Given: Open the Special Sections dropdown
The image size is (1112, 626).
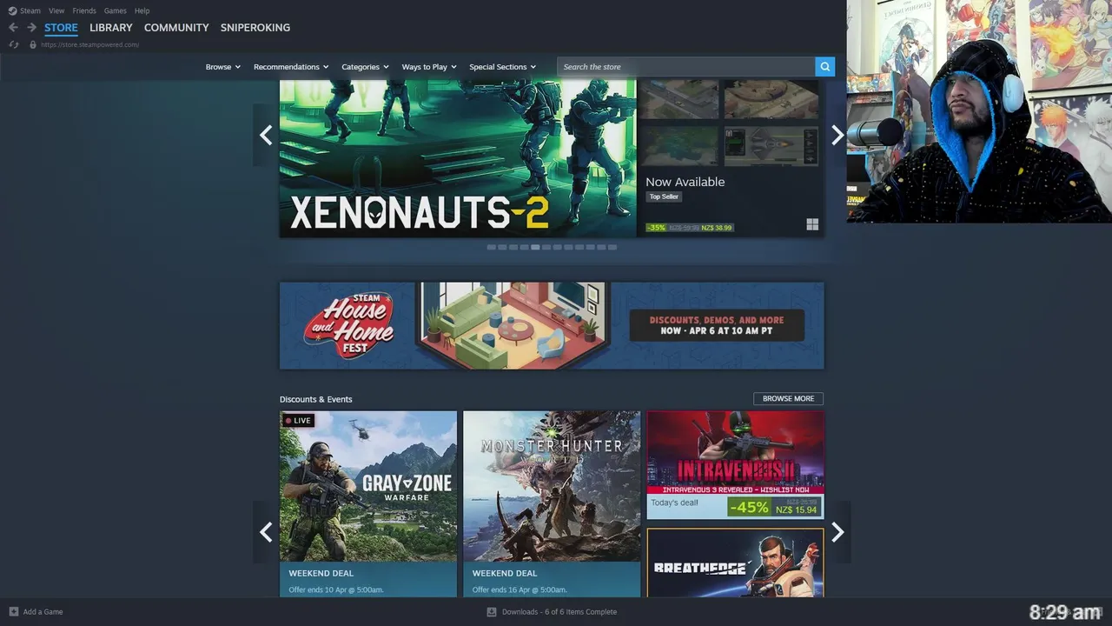Looking at the screenshot, I should 503,67.
